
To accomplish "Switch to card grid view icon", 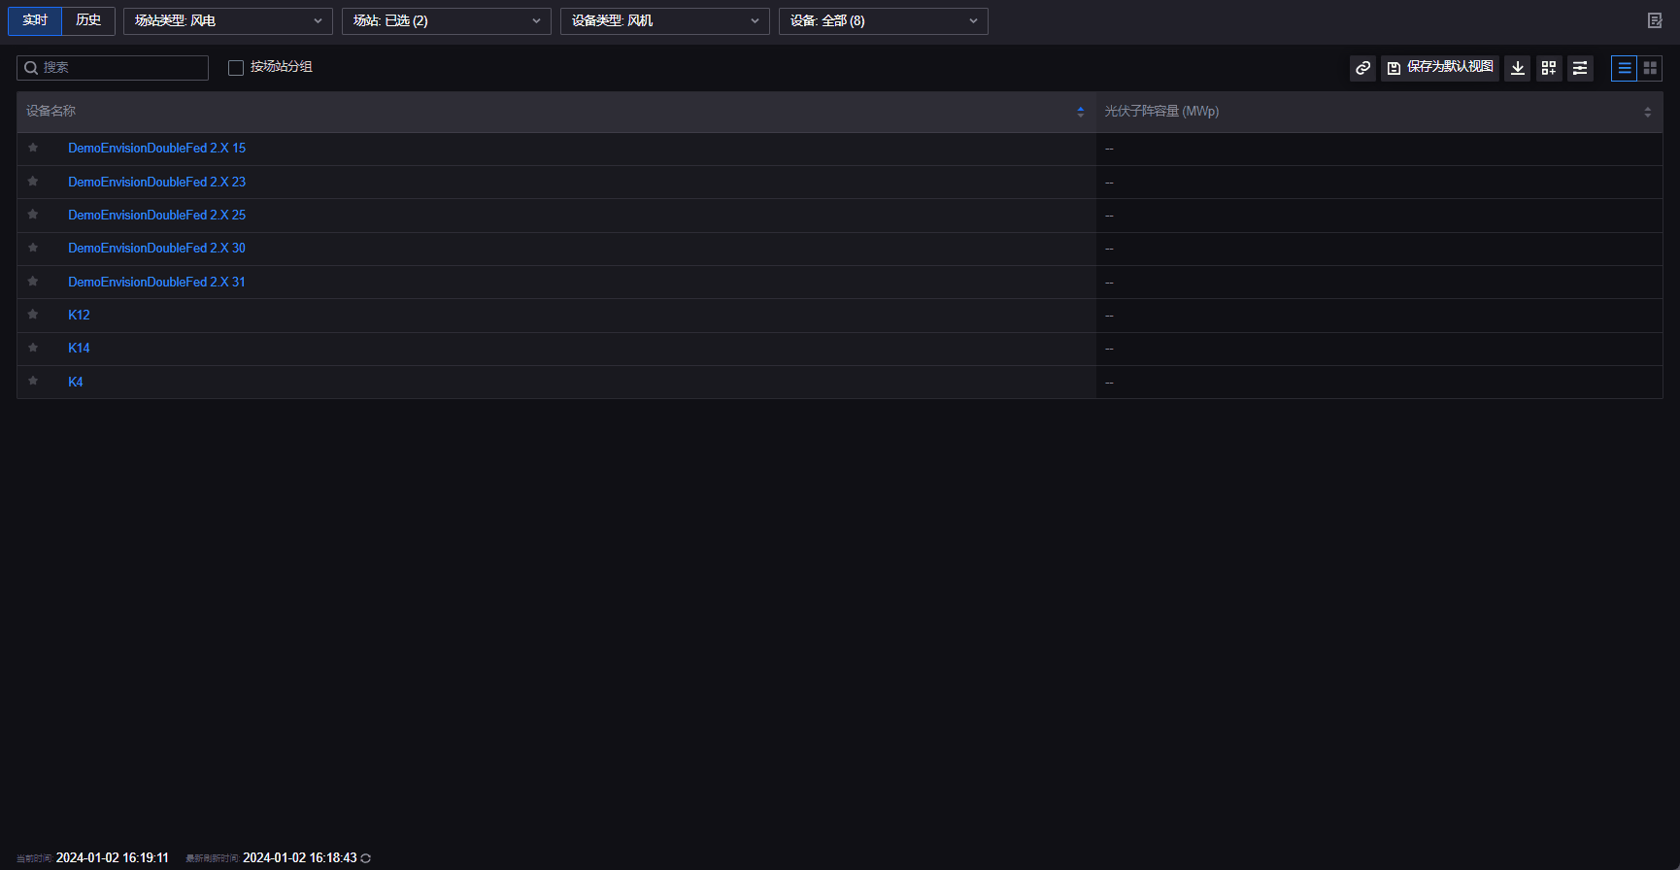I will (1650, 68).
